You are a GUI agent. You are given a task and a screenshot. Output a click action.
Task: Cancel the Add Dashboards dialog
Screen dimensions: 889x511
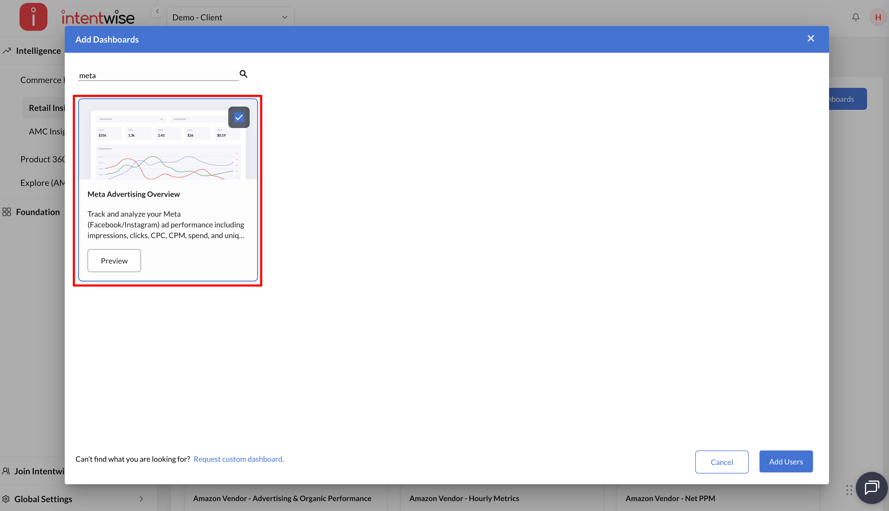(x=722, y=462)
